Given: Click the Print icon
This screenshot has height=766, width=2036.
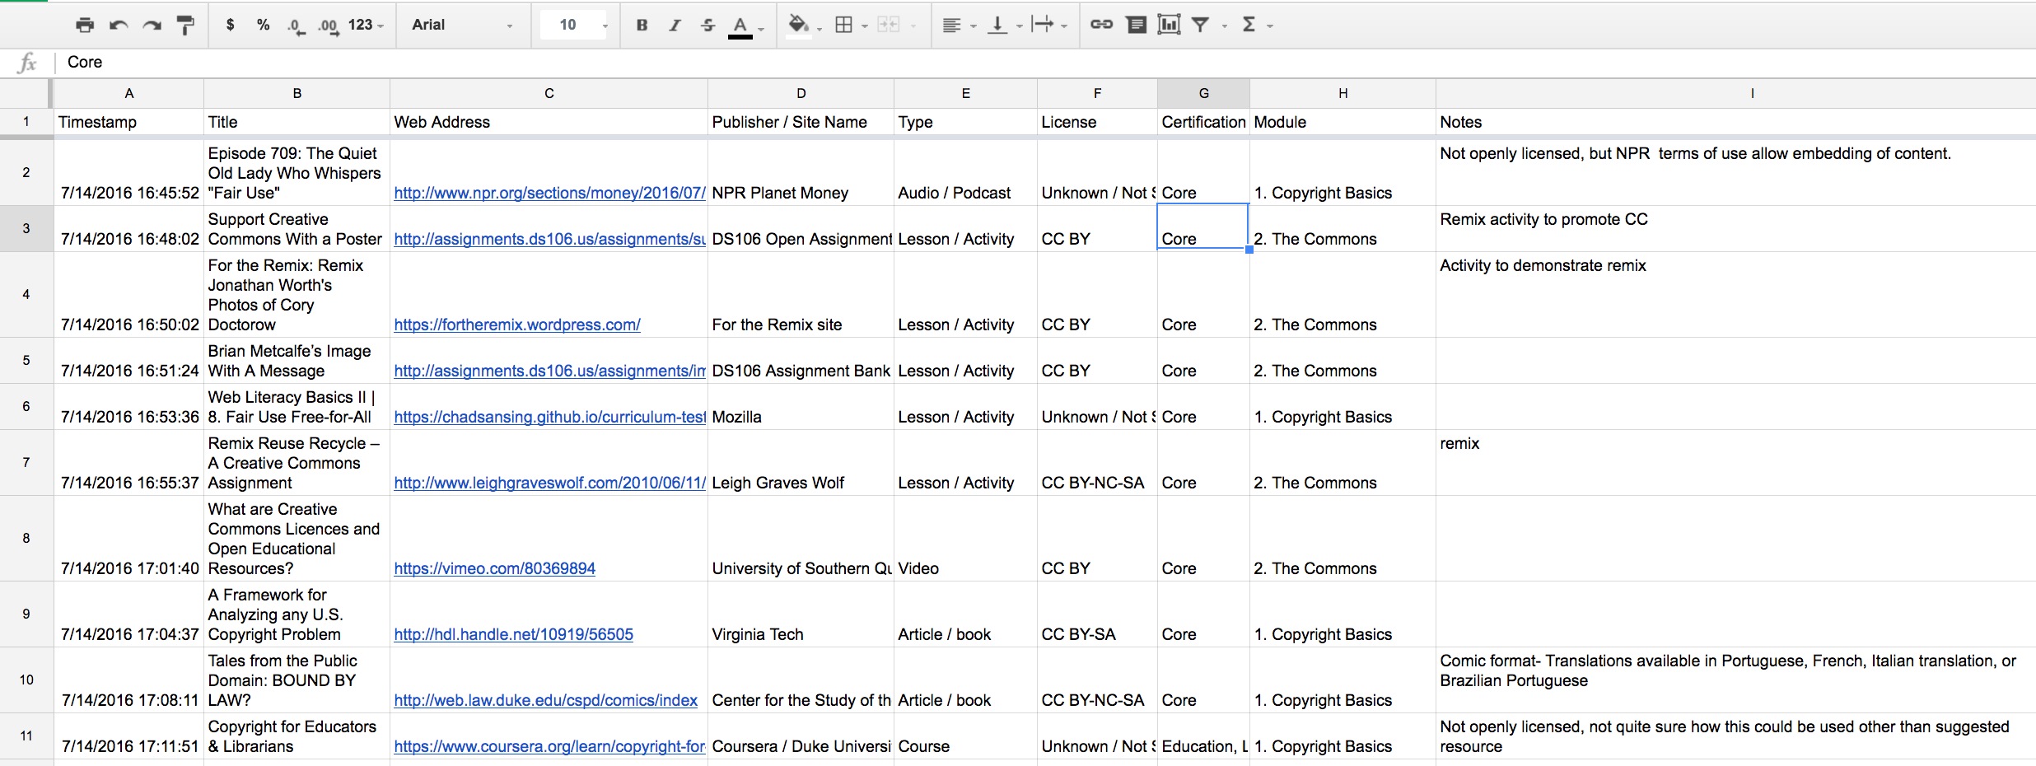Looking at the screenshot, I should [x=84, y=26].
